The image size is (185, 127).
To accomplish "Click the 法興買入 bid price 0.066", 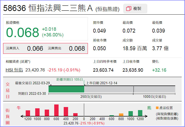I will pyautogui.click(x=35, y=48).
